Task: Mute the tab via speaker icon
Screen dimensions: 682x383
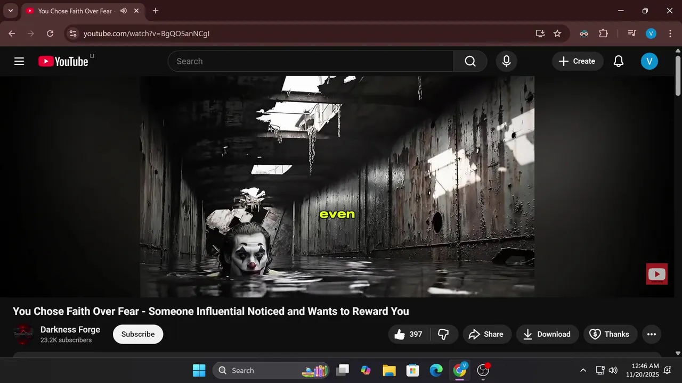Action: [124, 11]
